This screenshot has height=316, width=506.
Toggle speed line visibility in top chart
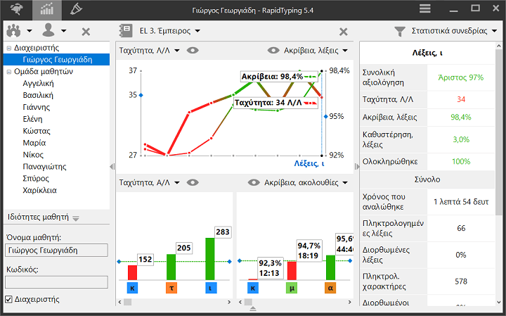pyautogui.click(x=193, y=51)
